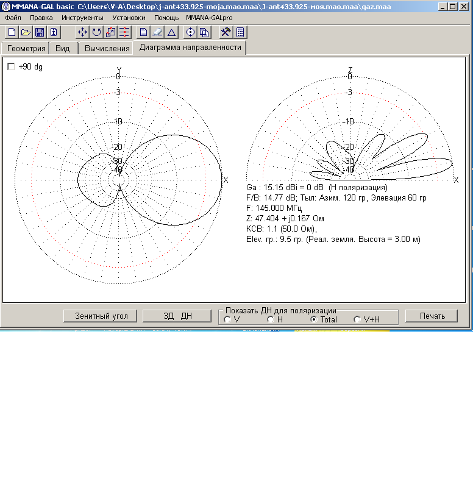
Task: Open the Файл menu
Action: [13, 18]
